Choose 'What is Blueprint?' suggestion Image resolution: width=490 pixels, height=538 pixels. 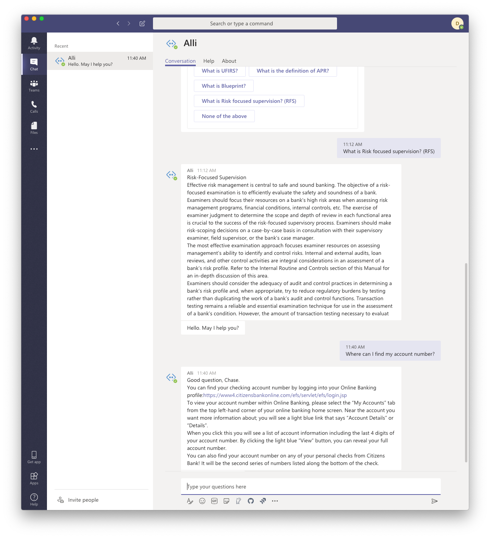pos(224,86)
